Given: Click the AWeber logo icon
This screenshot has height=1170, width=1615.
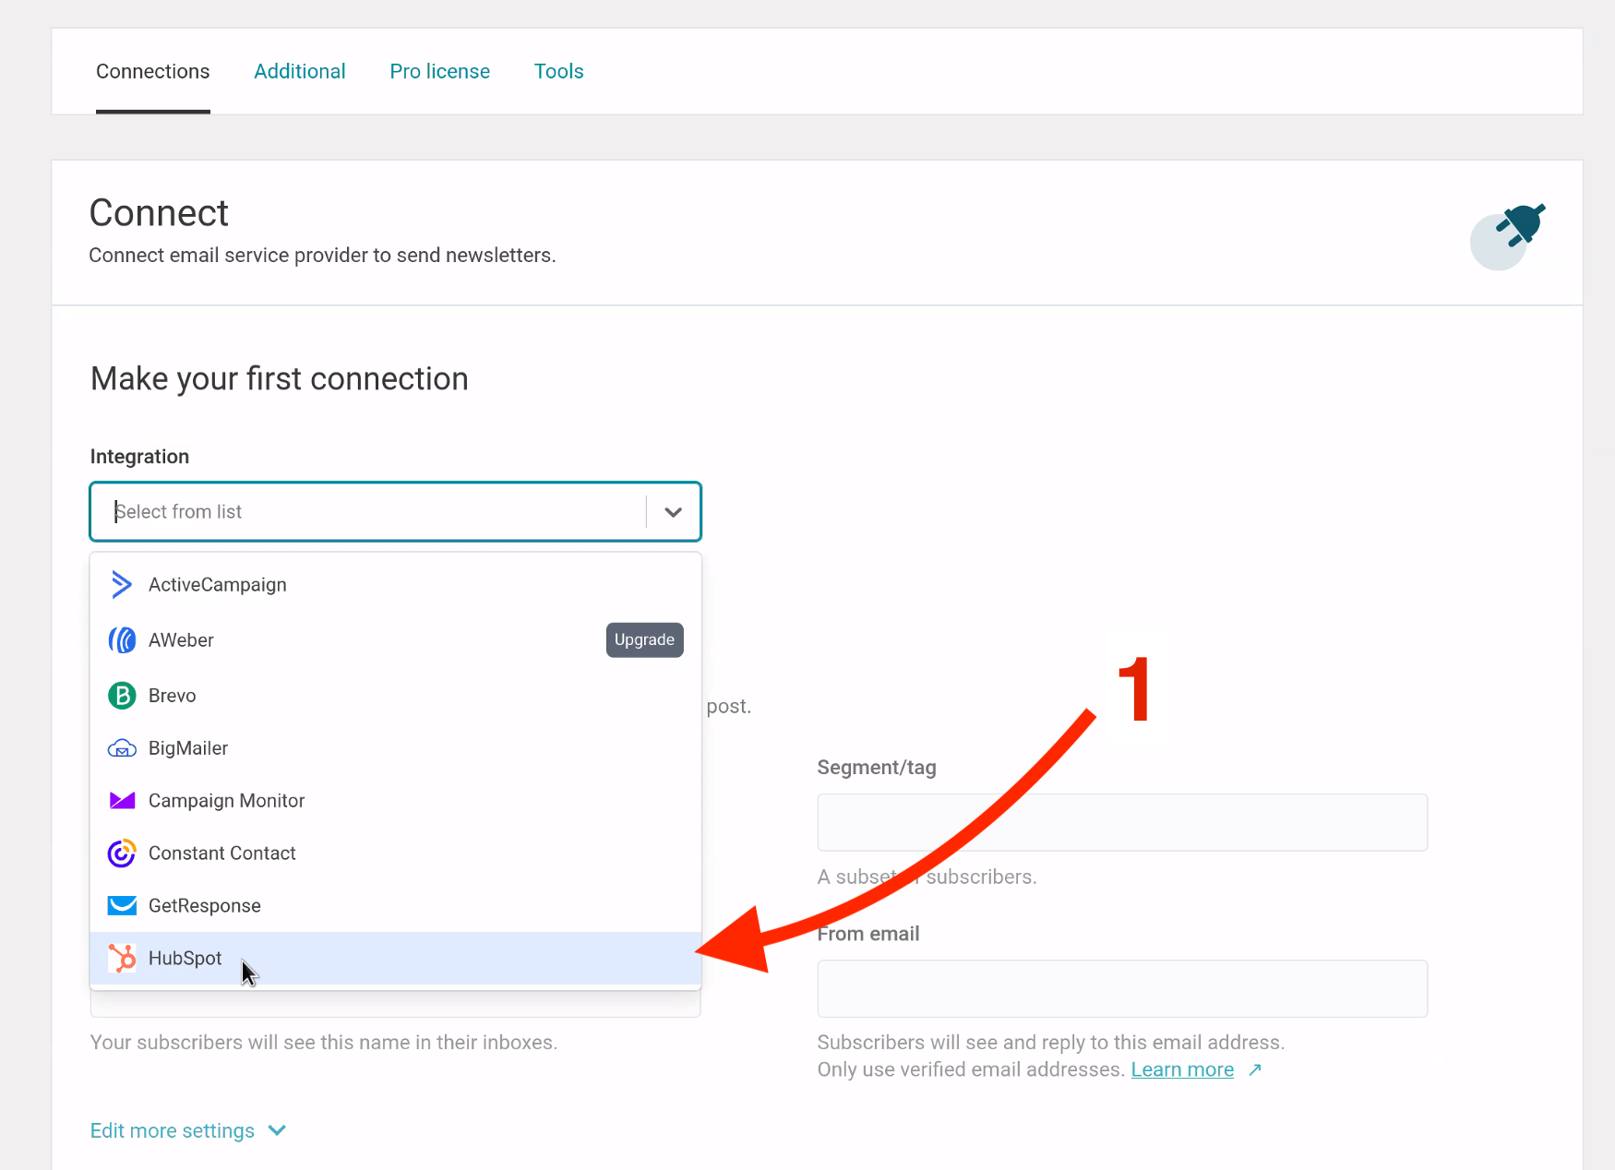Looking at the screenshot, I should click(122, 640).
